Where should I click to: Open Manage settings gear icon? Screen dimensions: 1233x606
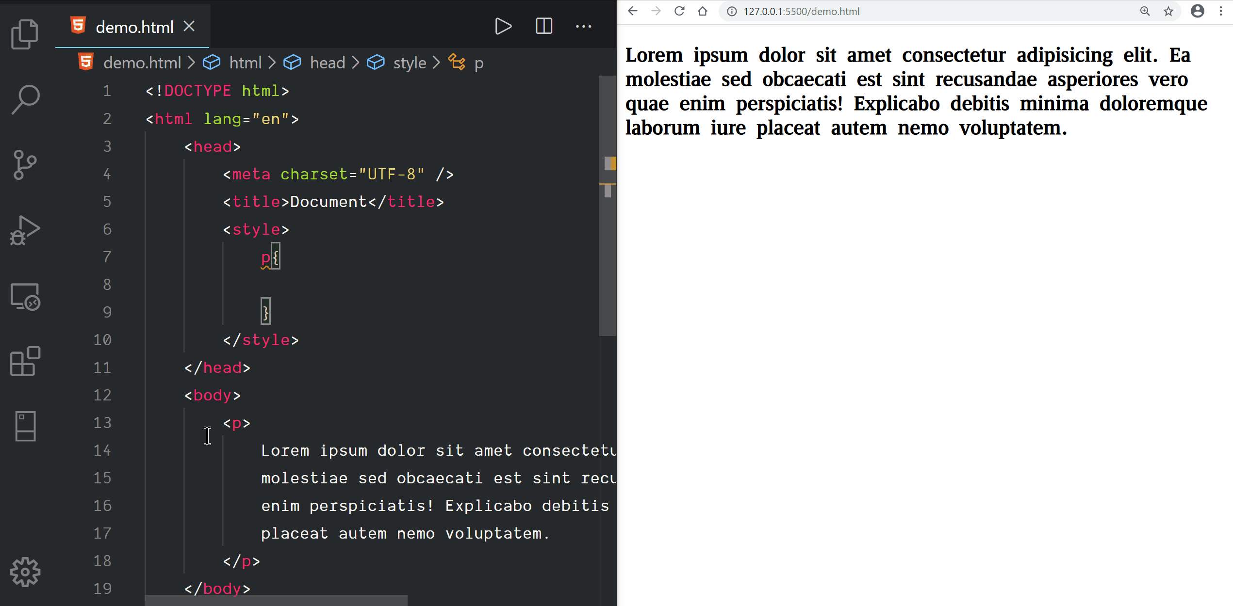click(x=25, y=572)
